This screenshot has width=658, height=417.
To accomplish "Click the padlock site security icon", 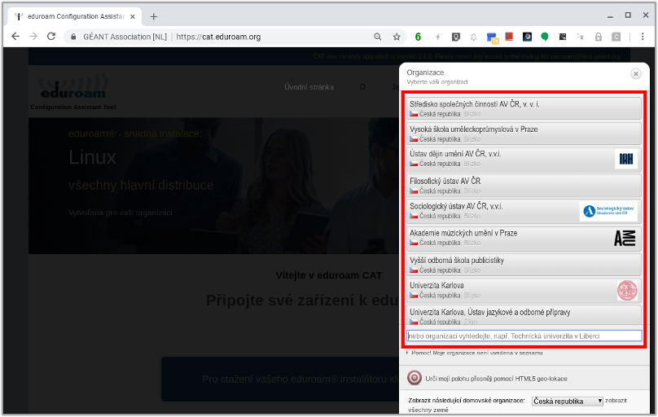I will pyautogui.click(x=73, y=37).
